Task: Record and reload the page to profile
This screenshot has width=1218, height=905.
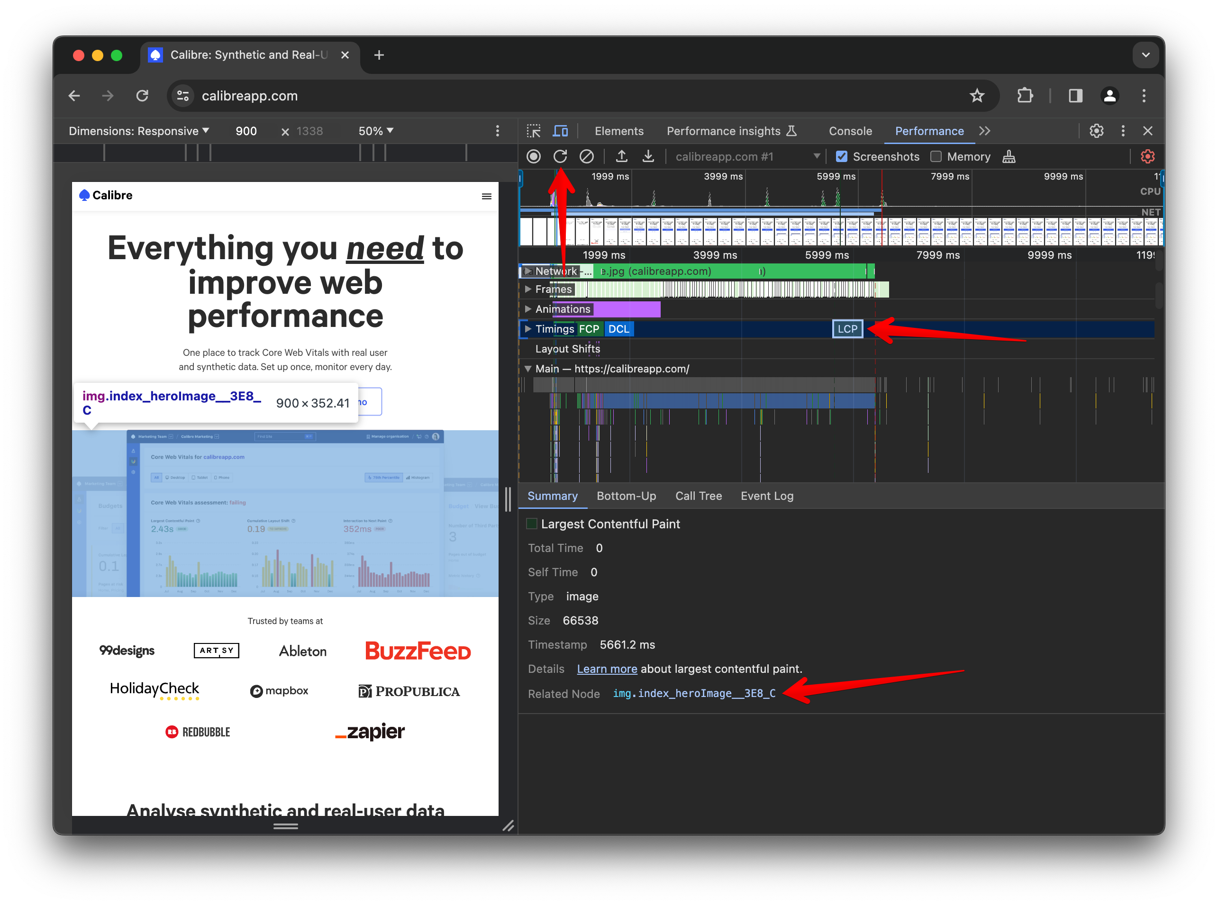Action: coord(560,156)
